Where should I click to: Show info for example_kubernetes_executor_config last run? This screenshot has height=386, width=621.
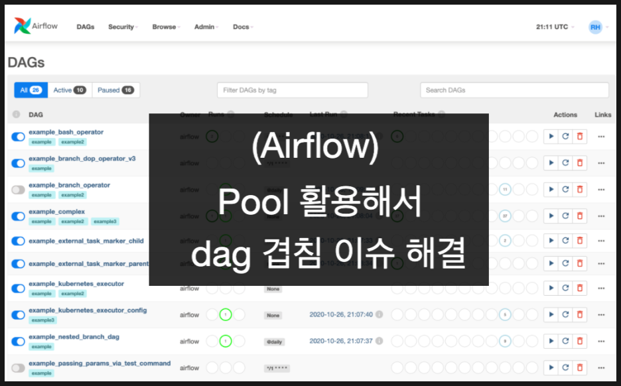(x=379, y=314)
